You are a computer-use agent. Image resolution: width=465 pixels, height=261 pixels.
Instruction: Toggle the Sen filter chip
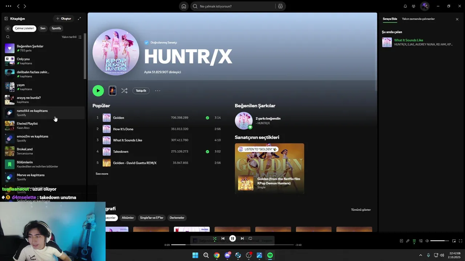(x=43, y=28)
